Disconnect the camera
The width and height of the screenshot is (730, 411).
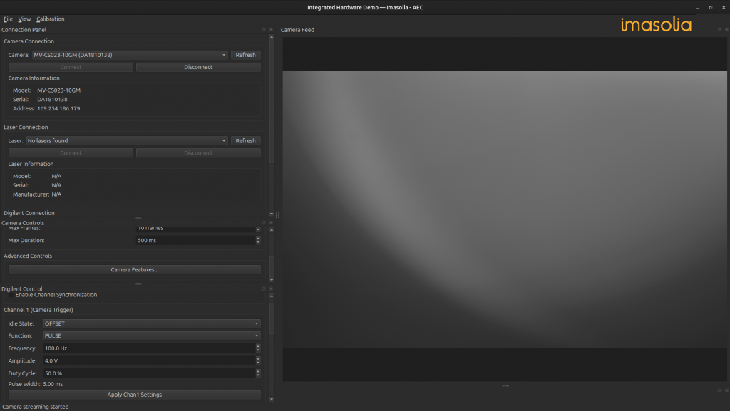(198, 67)
